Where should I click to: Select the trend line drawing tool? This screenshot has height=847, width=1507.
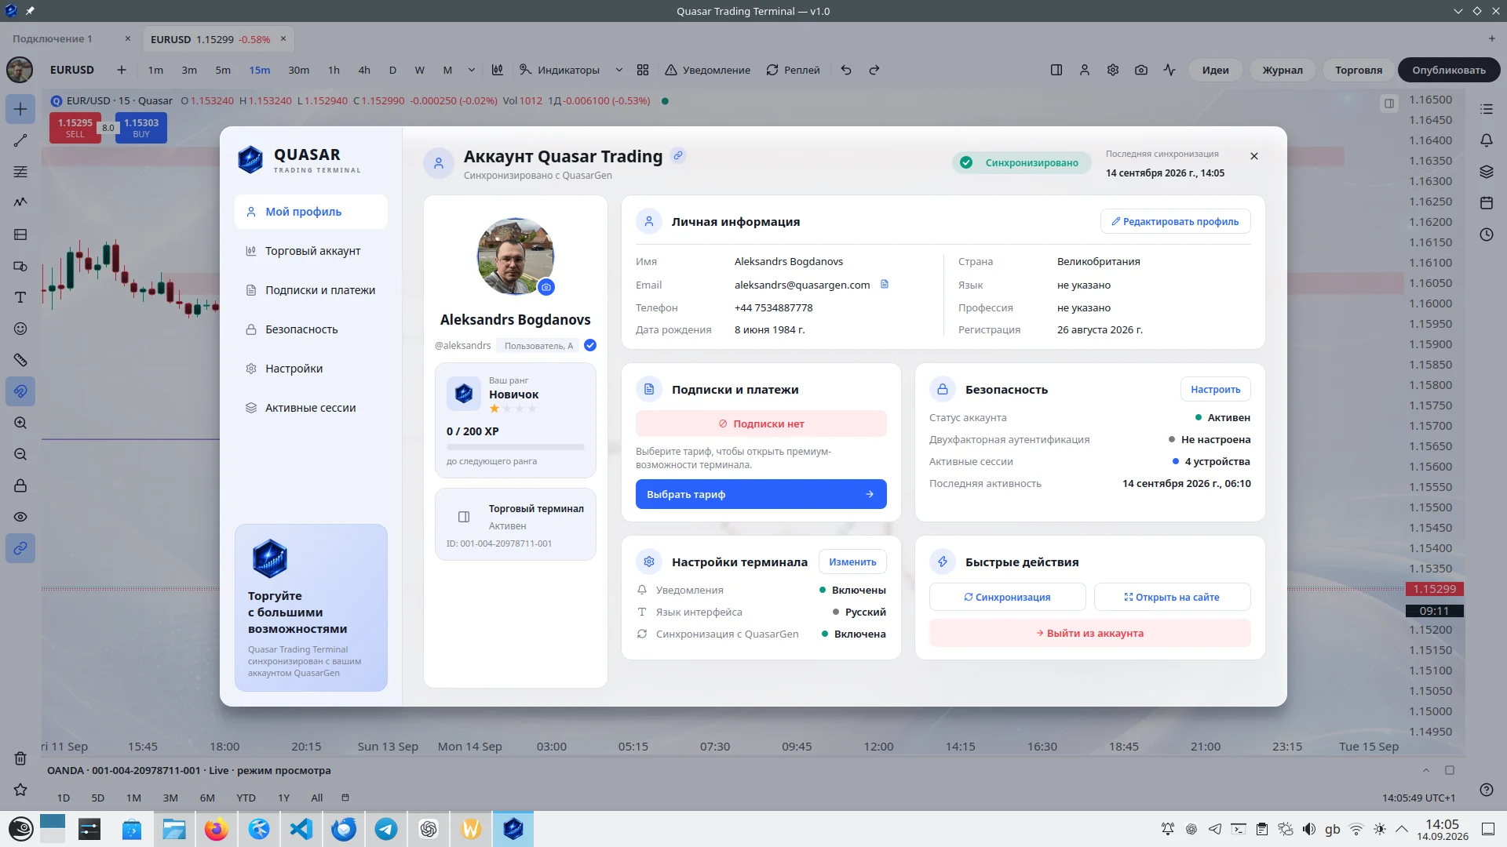click(20, 140)
